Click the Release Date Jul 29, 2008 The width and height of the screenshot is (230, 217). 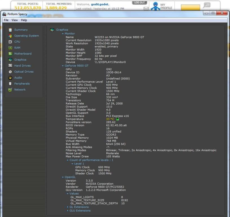(114, 103)
